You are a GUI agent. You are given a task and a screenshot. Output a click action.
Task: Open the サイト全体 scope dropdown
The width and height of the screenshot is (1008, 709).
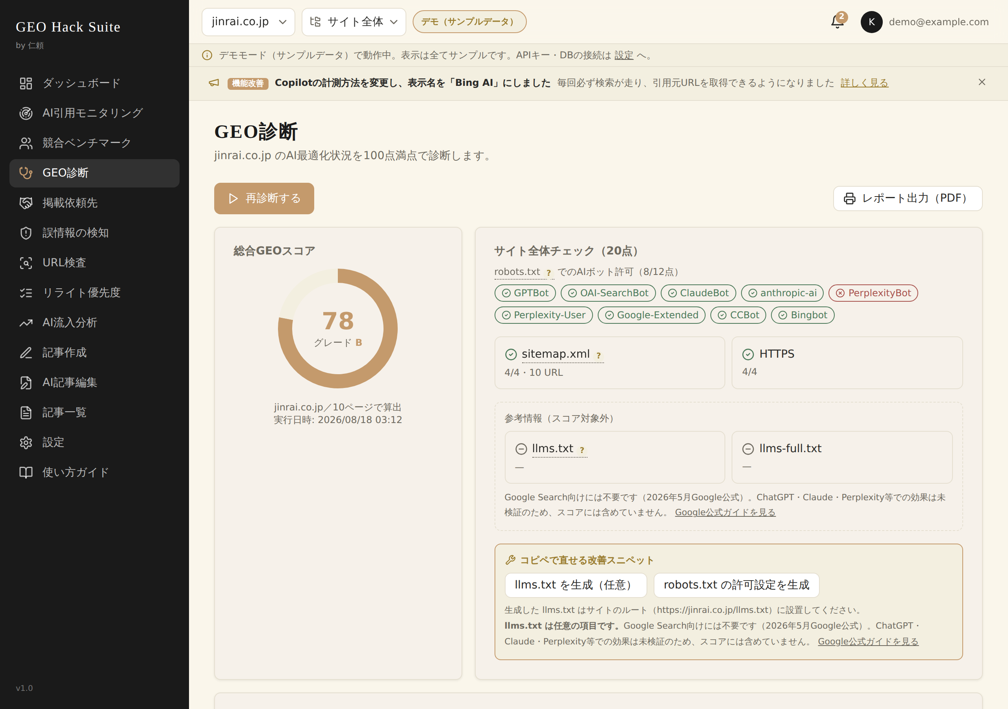coord(354,22)
